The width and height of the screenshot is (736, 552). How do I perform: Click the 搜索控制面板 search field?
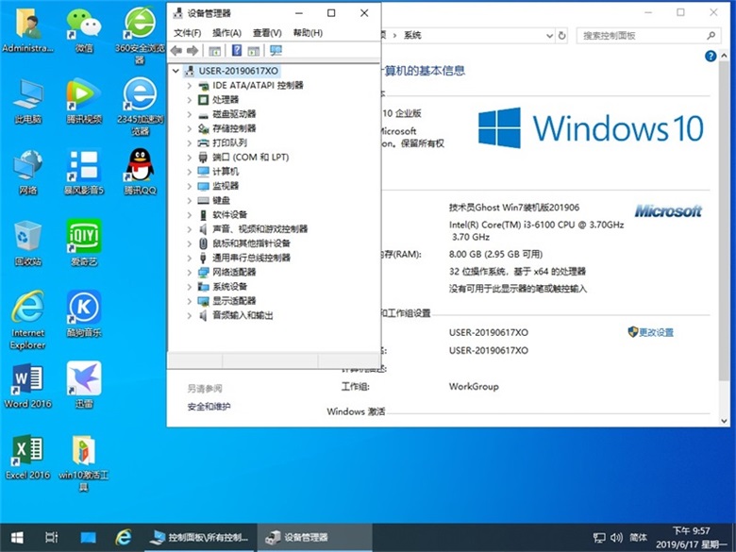point(642,36)
